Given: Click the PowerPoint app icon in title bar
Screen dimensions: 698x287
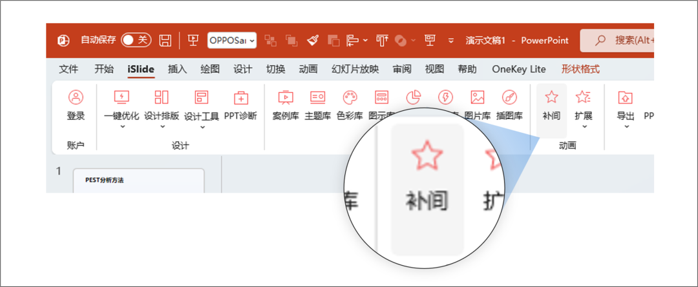Looking at the screenshot, I should [63, 41].
